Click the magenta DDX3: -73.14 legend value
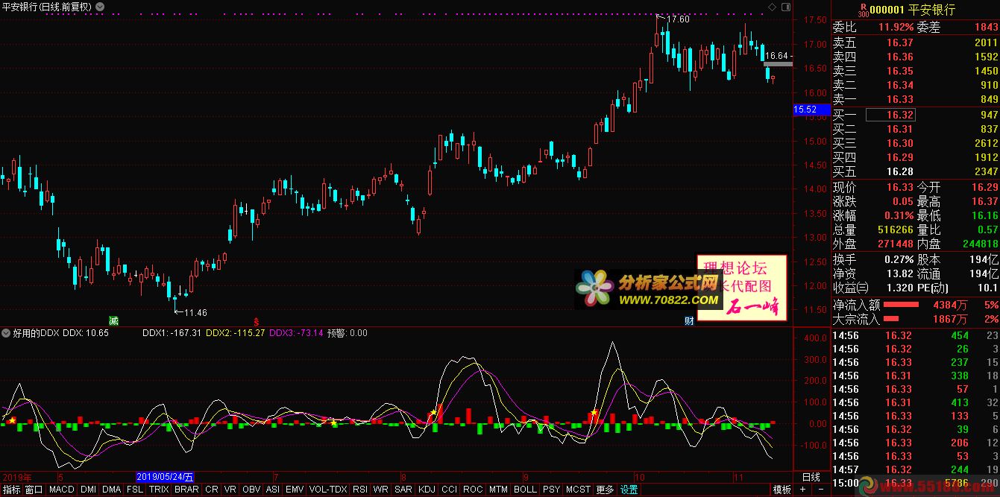Viewport: 1000px width, 497px height. coord(296,333)
